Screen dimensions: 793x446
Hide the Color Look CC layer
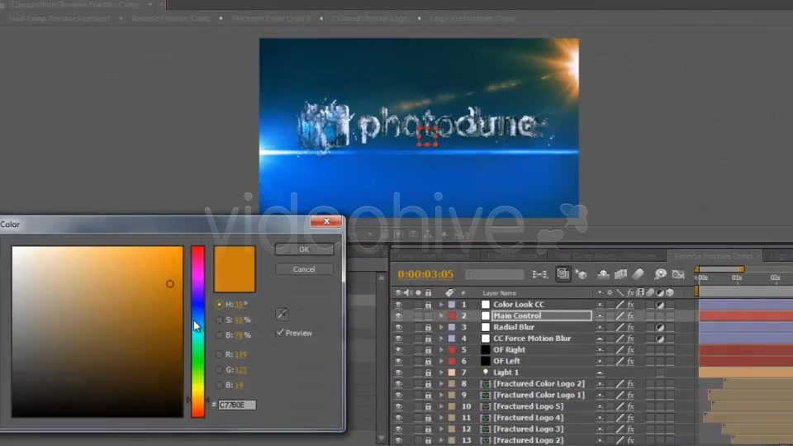point(398,305)
